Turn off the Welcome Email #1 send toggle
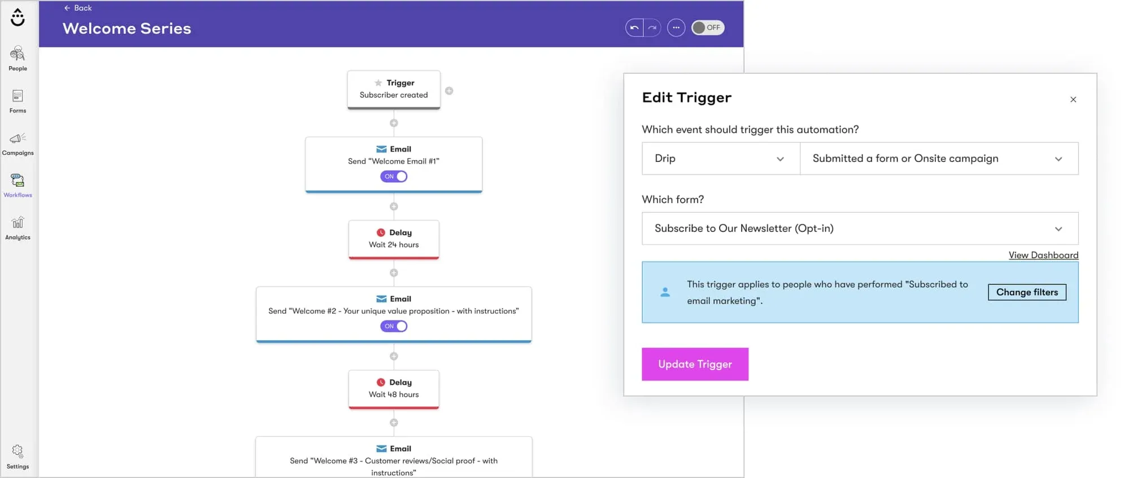Image resolution: width=1124 pixels, height=478 pixels. [x=394, y=176]
